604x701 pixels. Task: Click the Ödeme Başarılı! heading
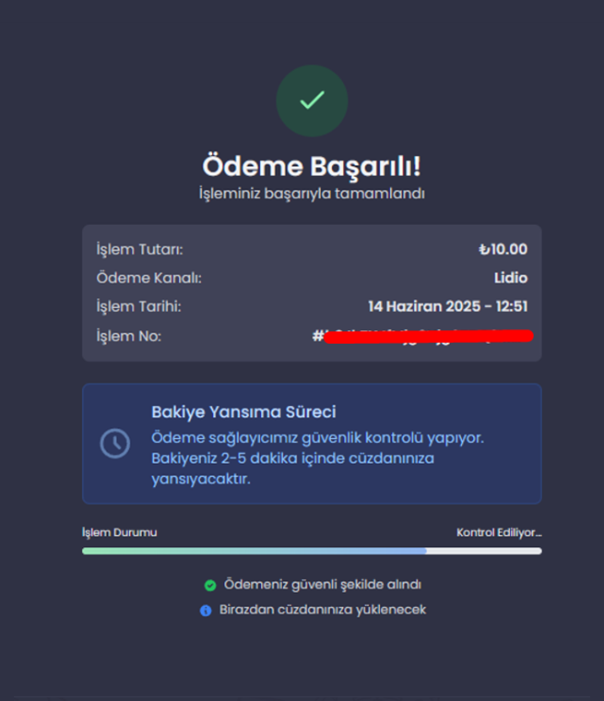tap(312, 166)
